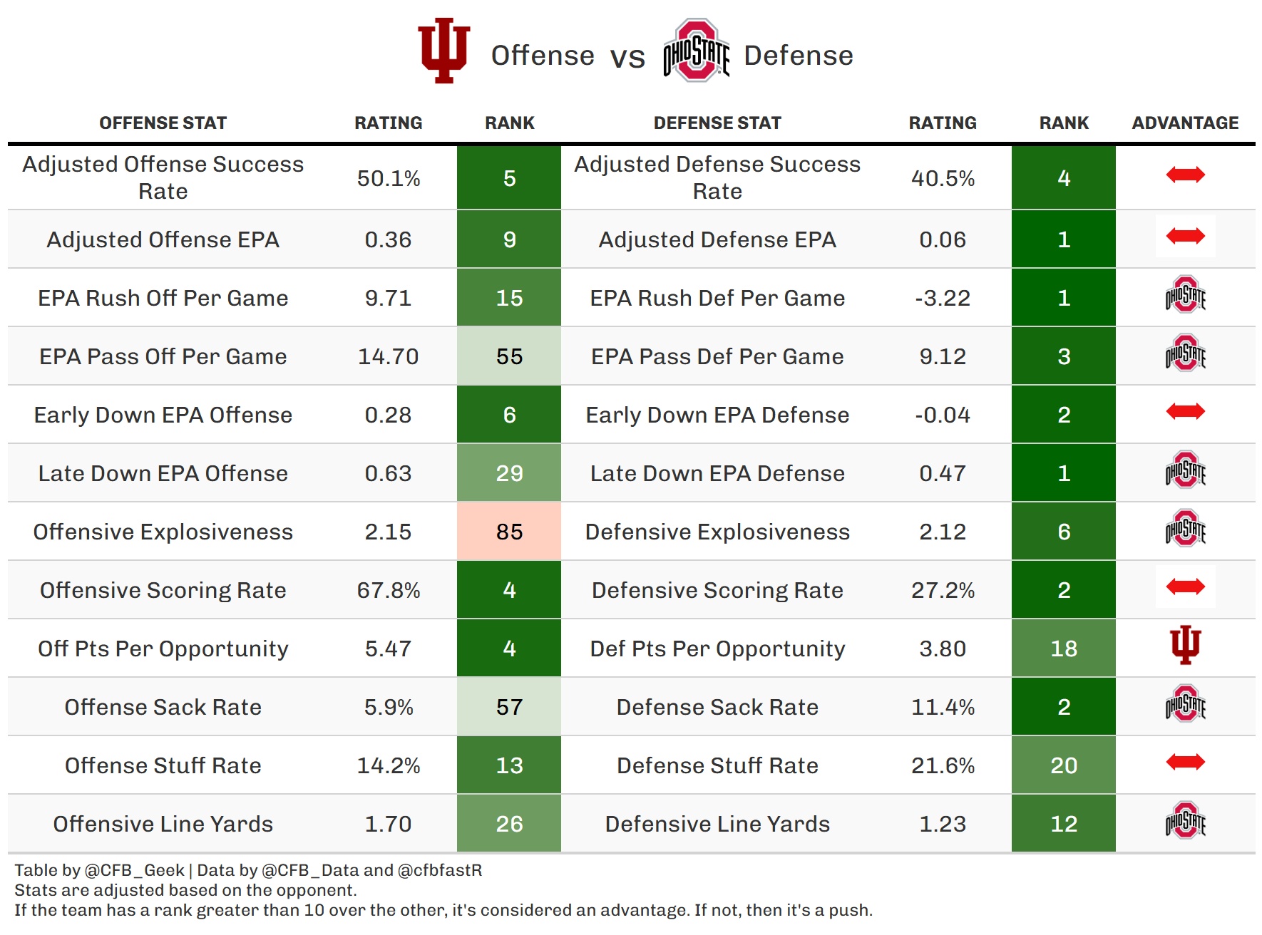Viewport: 1262px width, 935px height.
Task: Click Ohio State logo in the Explosiveness row
Action: (1185, 529)
